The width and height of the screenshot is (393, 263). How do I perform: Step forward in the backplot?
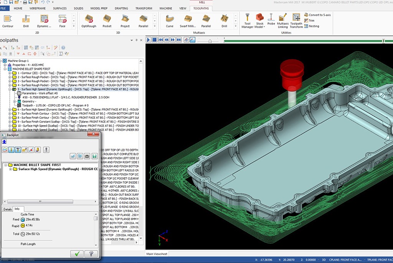(173, 40)
